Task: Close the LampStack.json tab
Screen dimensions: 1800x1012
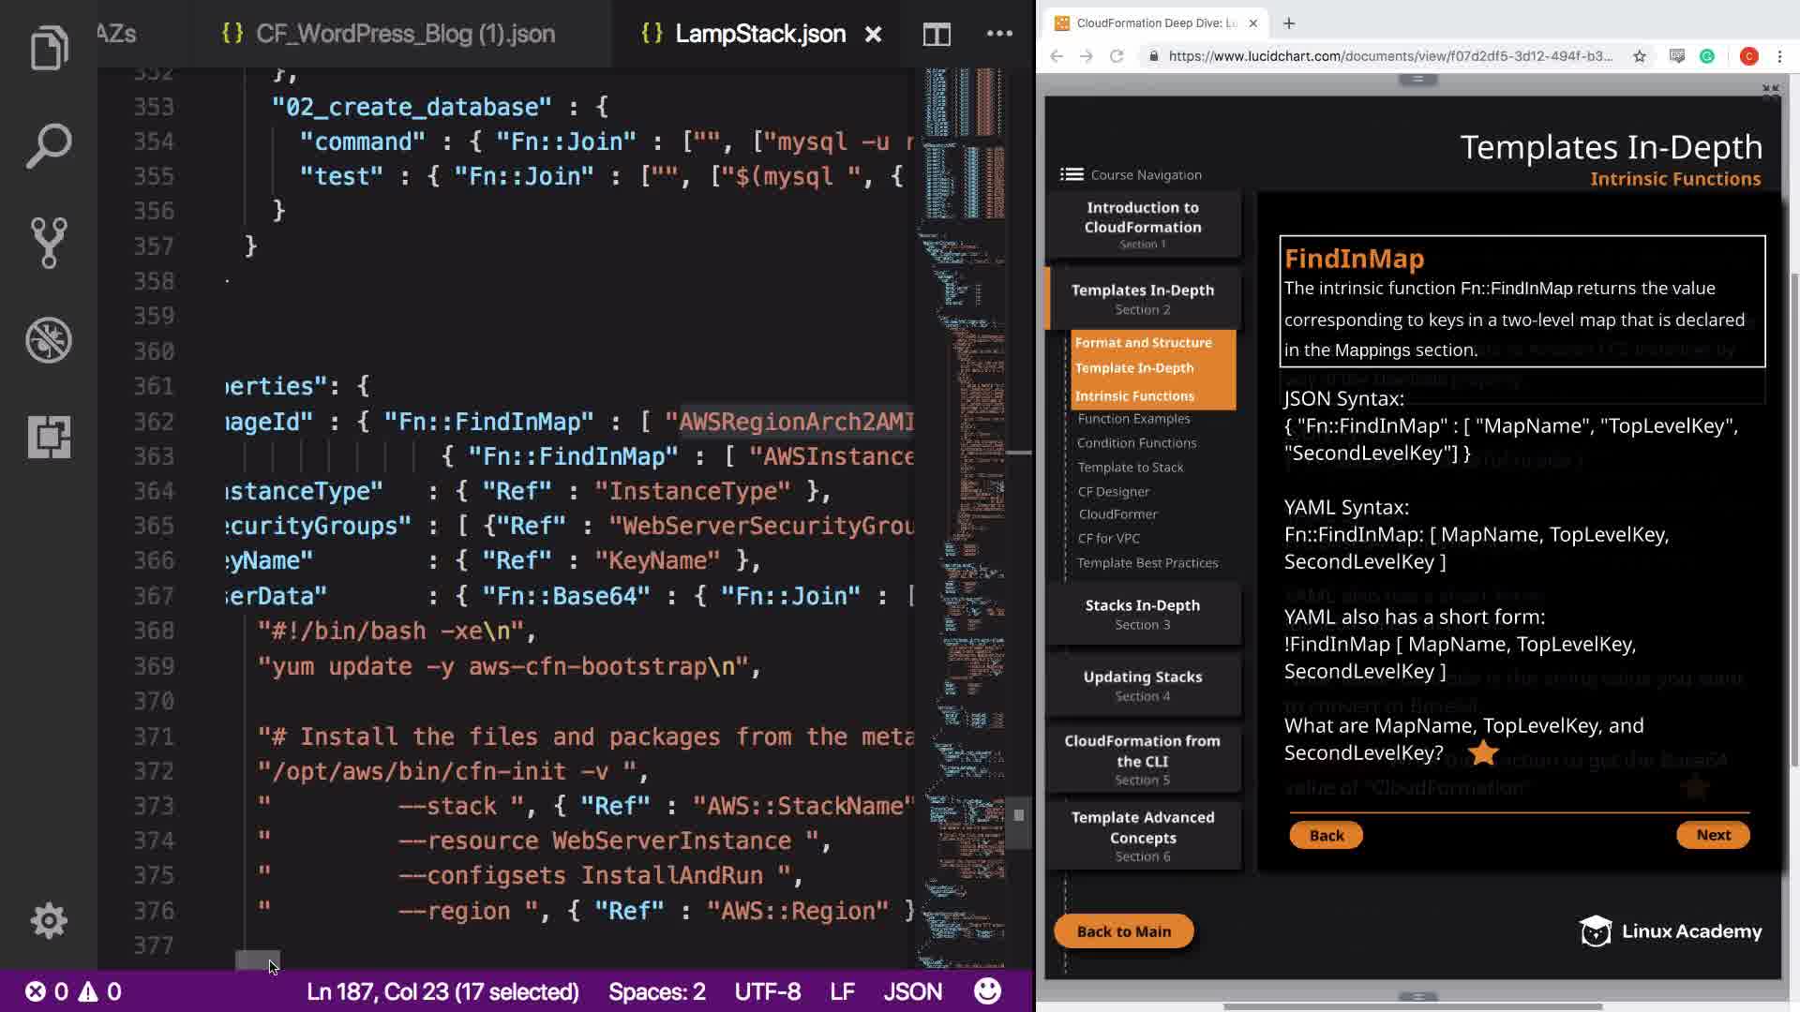Action: pos(873,35)
